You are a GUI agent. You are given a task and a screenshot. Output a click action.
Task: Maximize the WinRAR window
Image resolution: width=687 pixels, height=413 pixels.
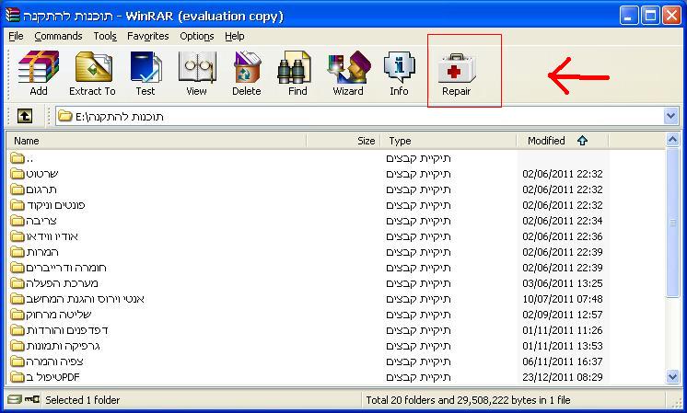tap(650, 16)
